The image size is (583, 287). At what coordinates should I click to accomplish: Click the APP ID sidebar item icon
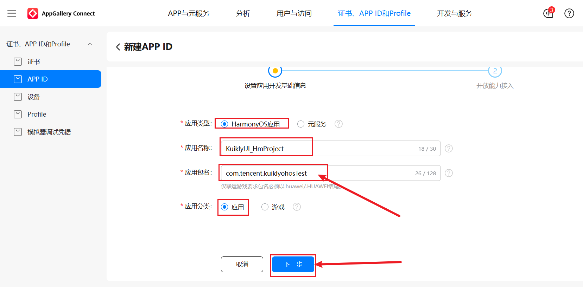tap(18, 79)
